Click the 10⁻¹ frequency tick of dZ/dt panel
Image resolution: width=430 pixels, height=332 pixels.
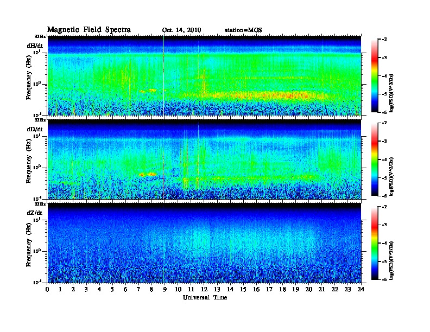37,282
